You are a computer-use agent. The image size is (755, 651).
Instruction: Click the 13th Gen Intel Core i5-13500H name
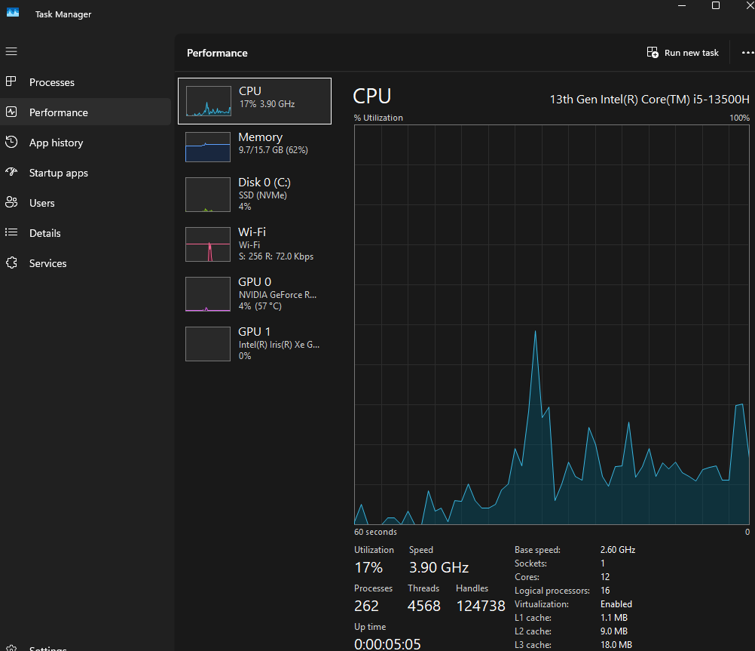(650, 100)
